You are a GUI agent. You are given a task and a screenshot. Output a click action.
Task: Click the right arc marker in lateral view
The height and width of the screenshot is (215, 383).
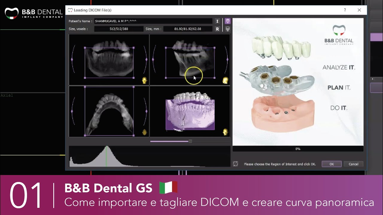(x=227, y=59)
